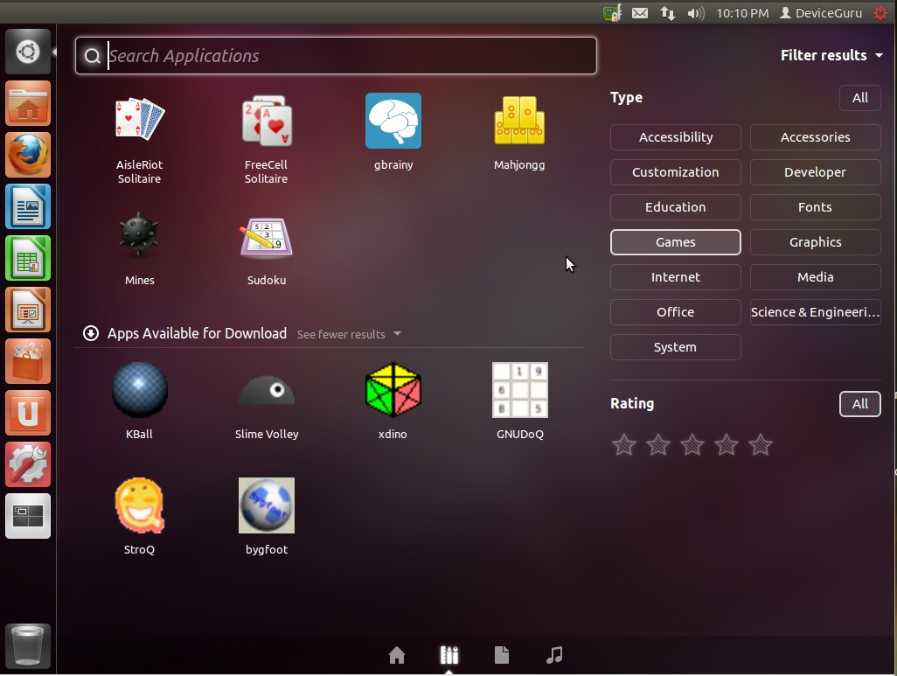This screenshot has height=676, width=897.
Task: Open FreeCell Solitaire app
Action: pyautogui.click(x=267, y=139)
